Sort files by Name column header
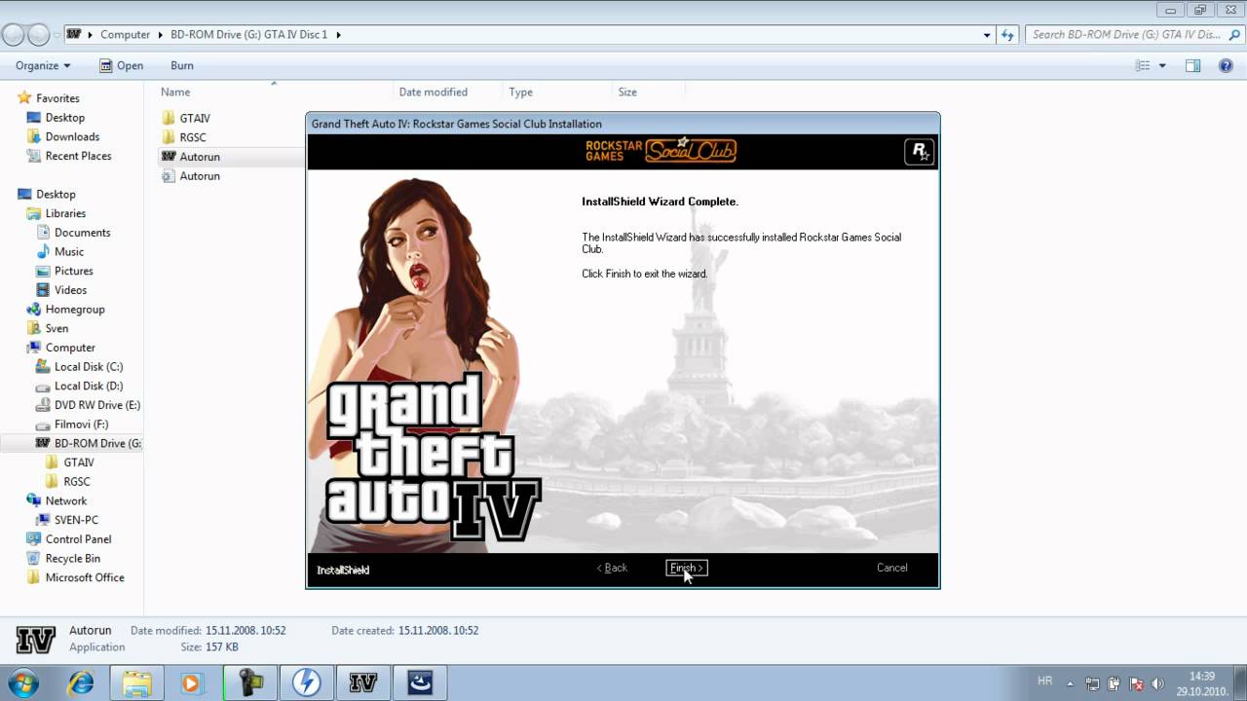Screen dimensions: 1247x701 click(175, 92)
